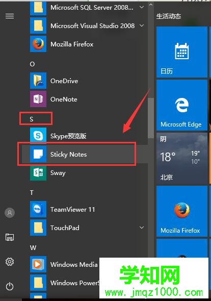Select TeamViewer 11 label
The height and width of the screenshot is (301, 211).
72,210
